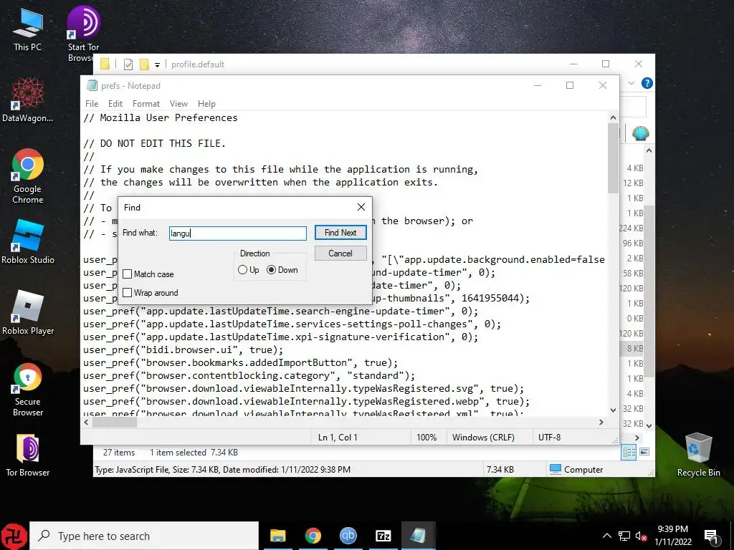Open Notepad View menu
734x550 pixels.
coord(178,103)
